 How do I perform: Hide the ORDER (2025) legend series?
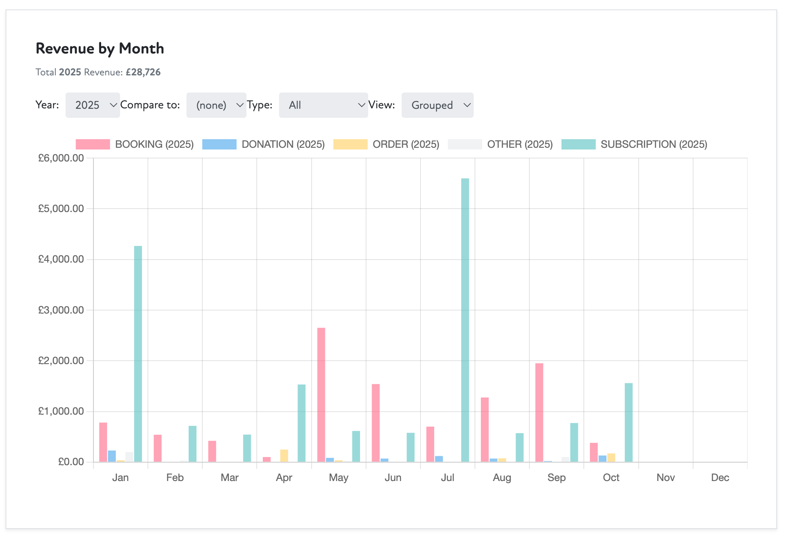click(x=386, y=144)
